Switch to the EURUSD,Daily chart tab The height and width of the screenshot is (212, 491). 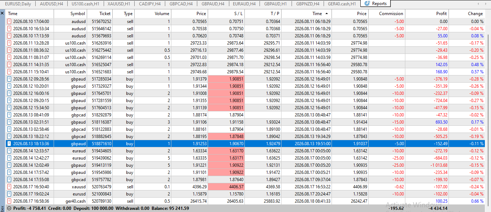pyautogui.click(x=18, y=4)
